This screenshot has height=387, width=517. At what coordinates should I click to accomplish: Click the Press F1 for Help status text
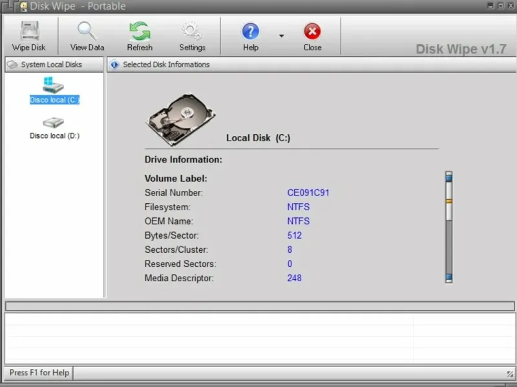(39, 373)
